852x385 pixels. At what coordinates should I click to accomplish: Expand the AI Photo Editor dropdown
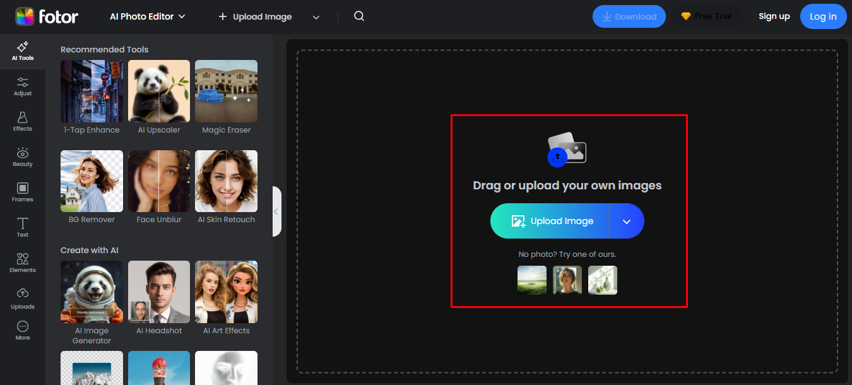pos(148,16)
